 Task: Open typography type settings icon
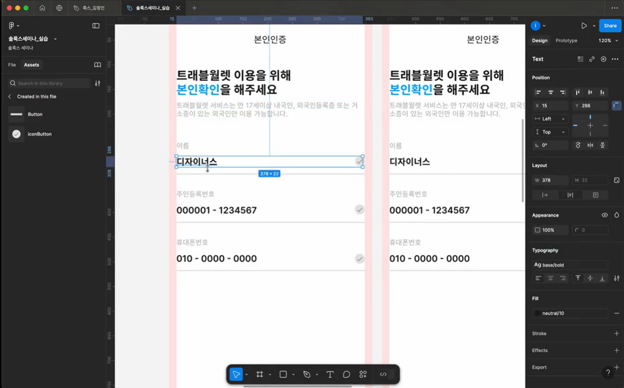(617, 278)
